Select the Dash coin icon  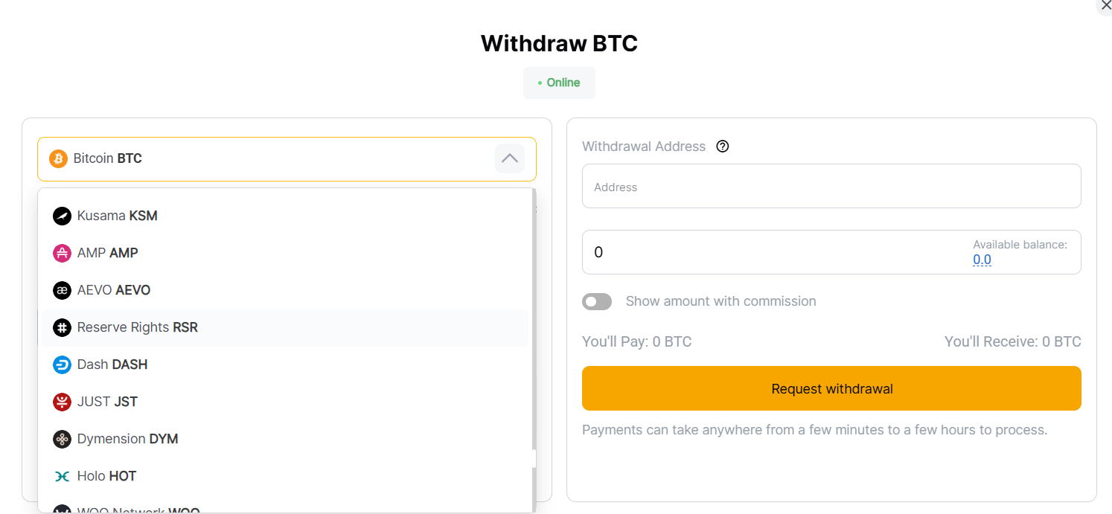coord(63,364)
